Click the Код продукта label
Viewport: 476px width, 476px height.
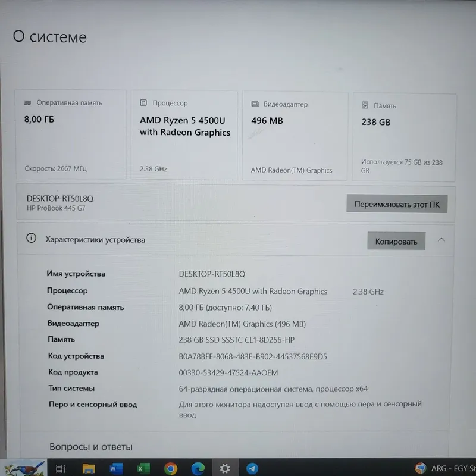coord(73,372)
